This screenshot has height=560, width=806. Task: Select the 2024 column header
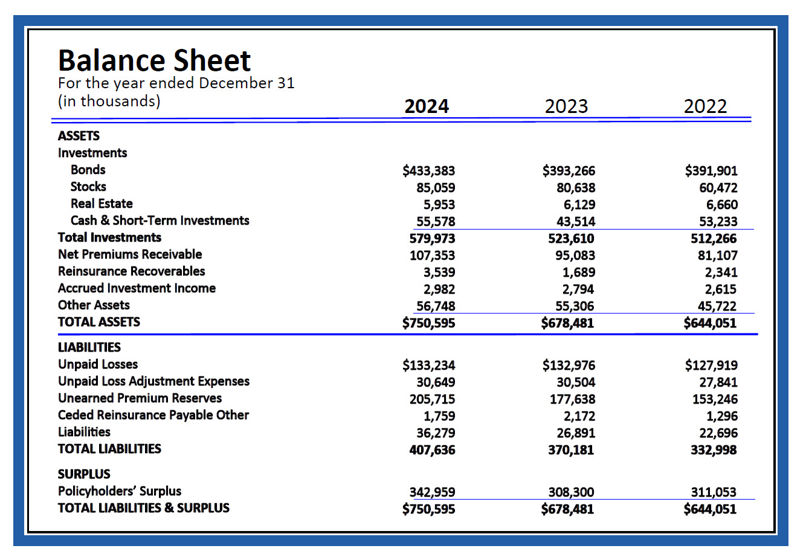tap(427, 106)
